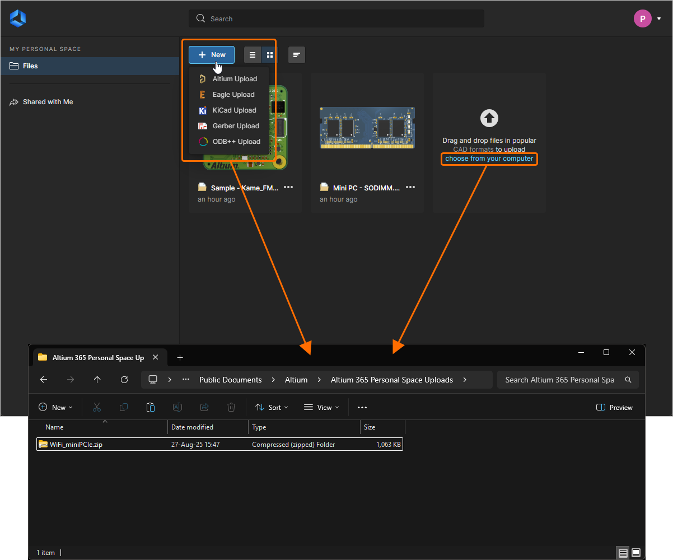This screenshot has width=673, height=560.
Task: Open the sort options icon
Action: click(x=297, y=55)
